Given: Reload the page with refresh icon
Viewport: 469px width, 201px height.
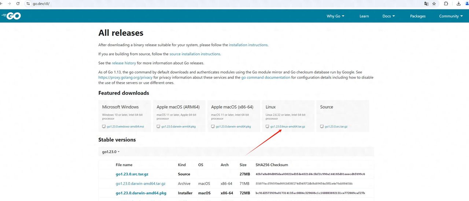Looking at the screenshot, I should pyautogui.click(x=18, y=4).
